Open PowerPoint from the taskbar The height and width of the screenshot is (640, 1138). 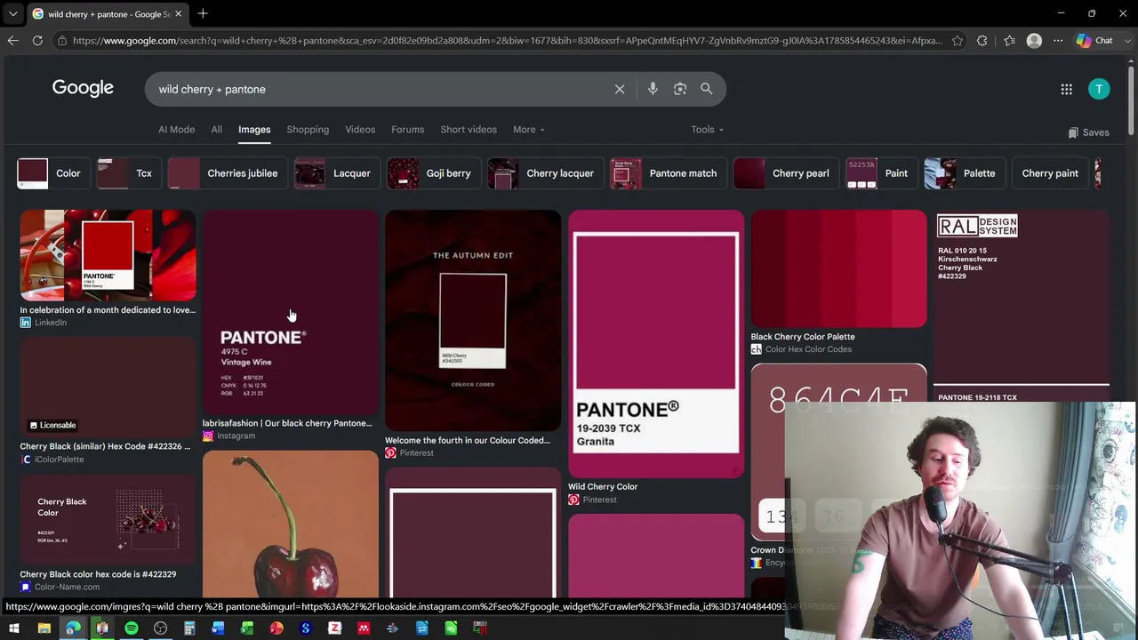(x=276, y=628)
